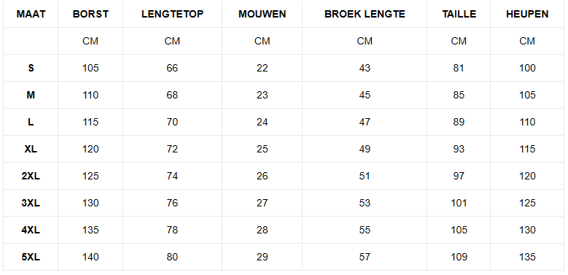
Task: Click the XL size row label
Action: coord(31,150)
